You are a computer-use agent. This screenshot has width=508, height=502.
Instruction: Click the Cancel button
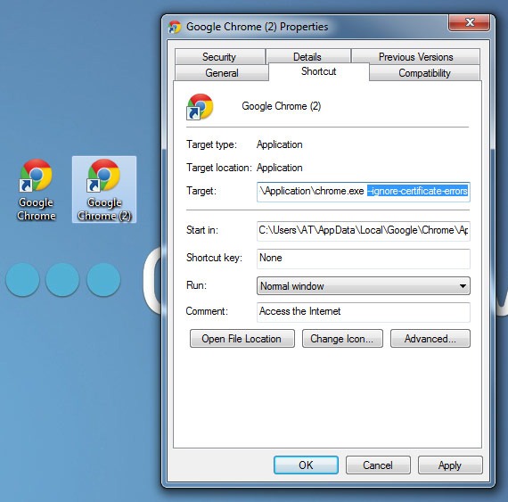click(378, 465)
